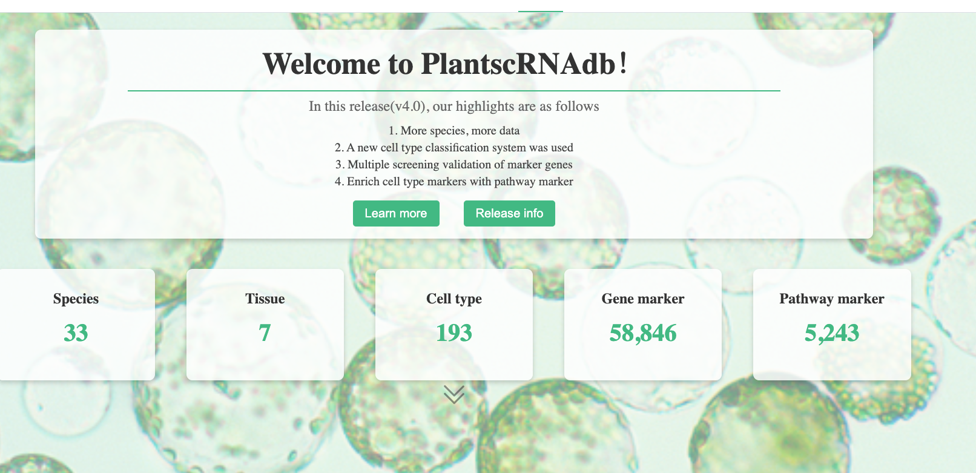Click the multiple screening validation item
This screenshot has width=976, height=473.
pyautogui.click(x=453, y=165)
